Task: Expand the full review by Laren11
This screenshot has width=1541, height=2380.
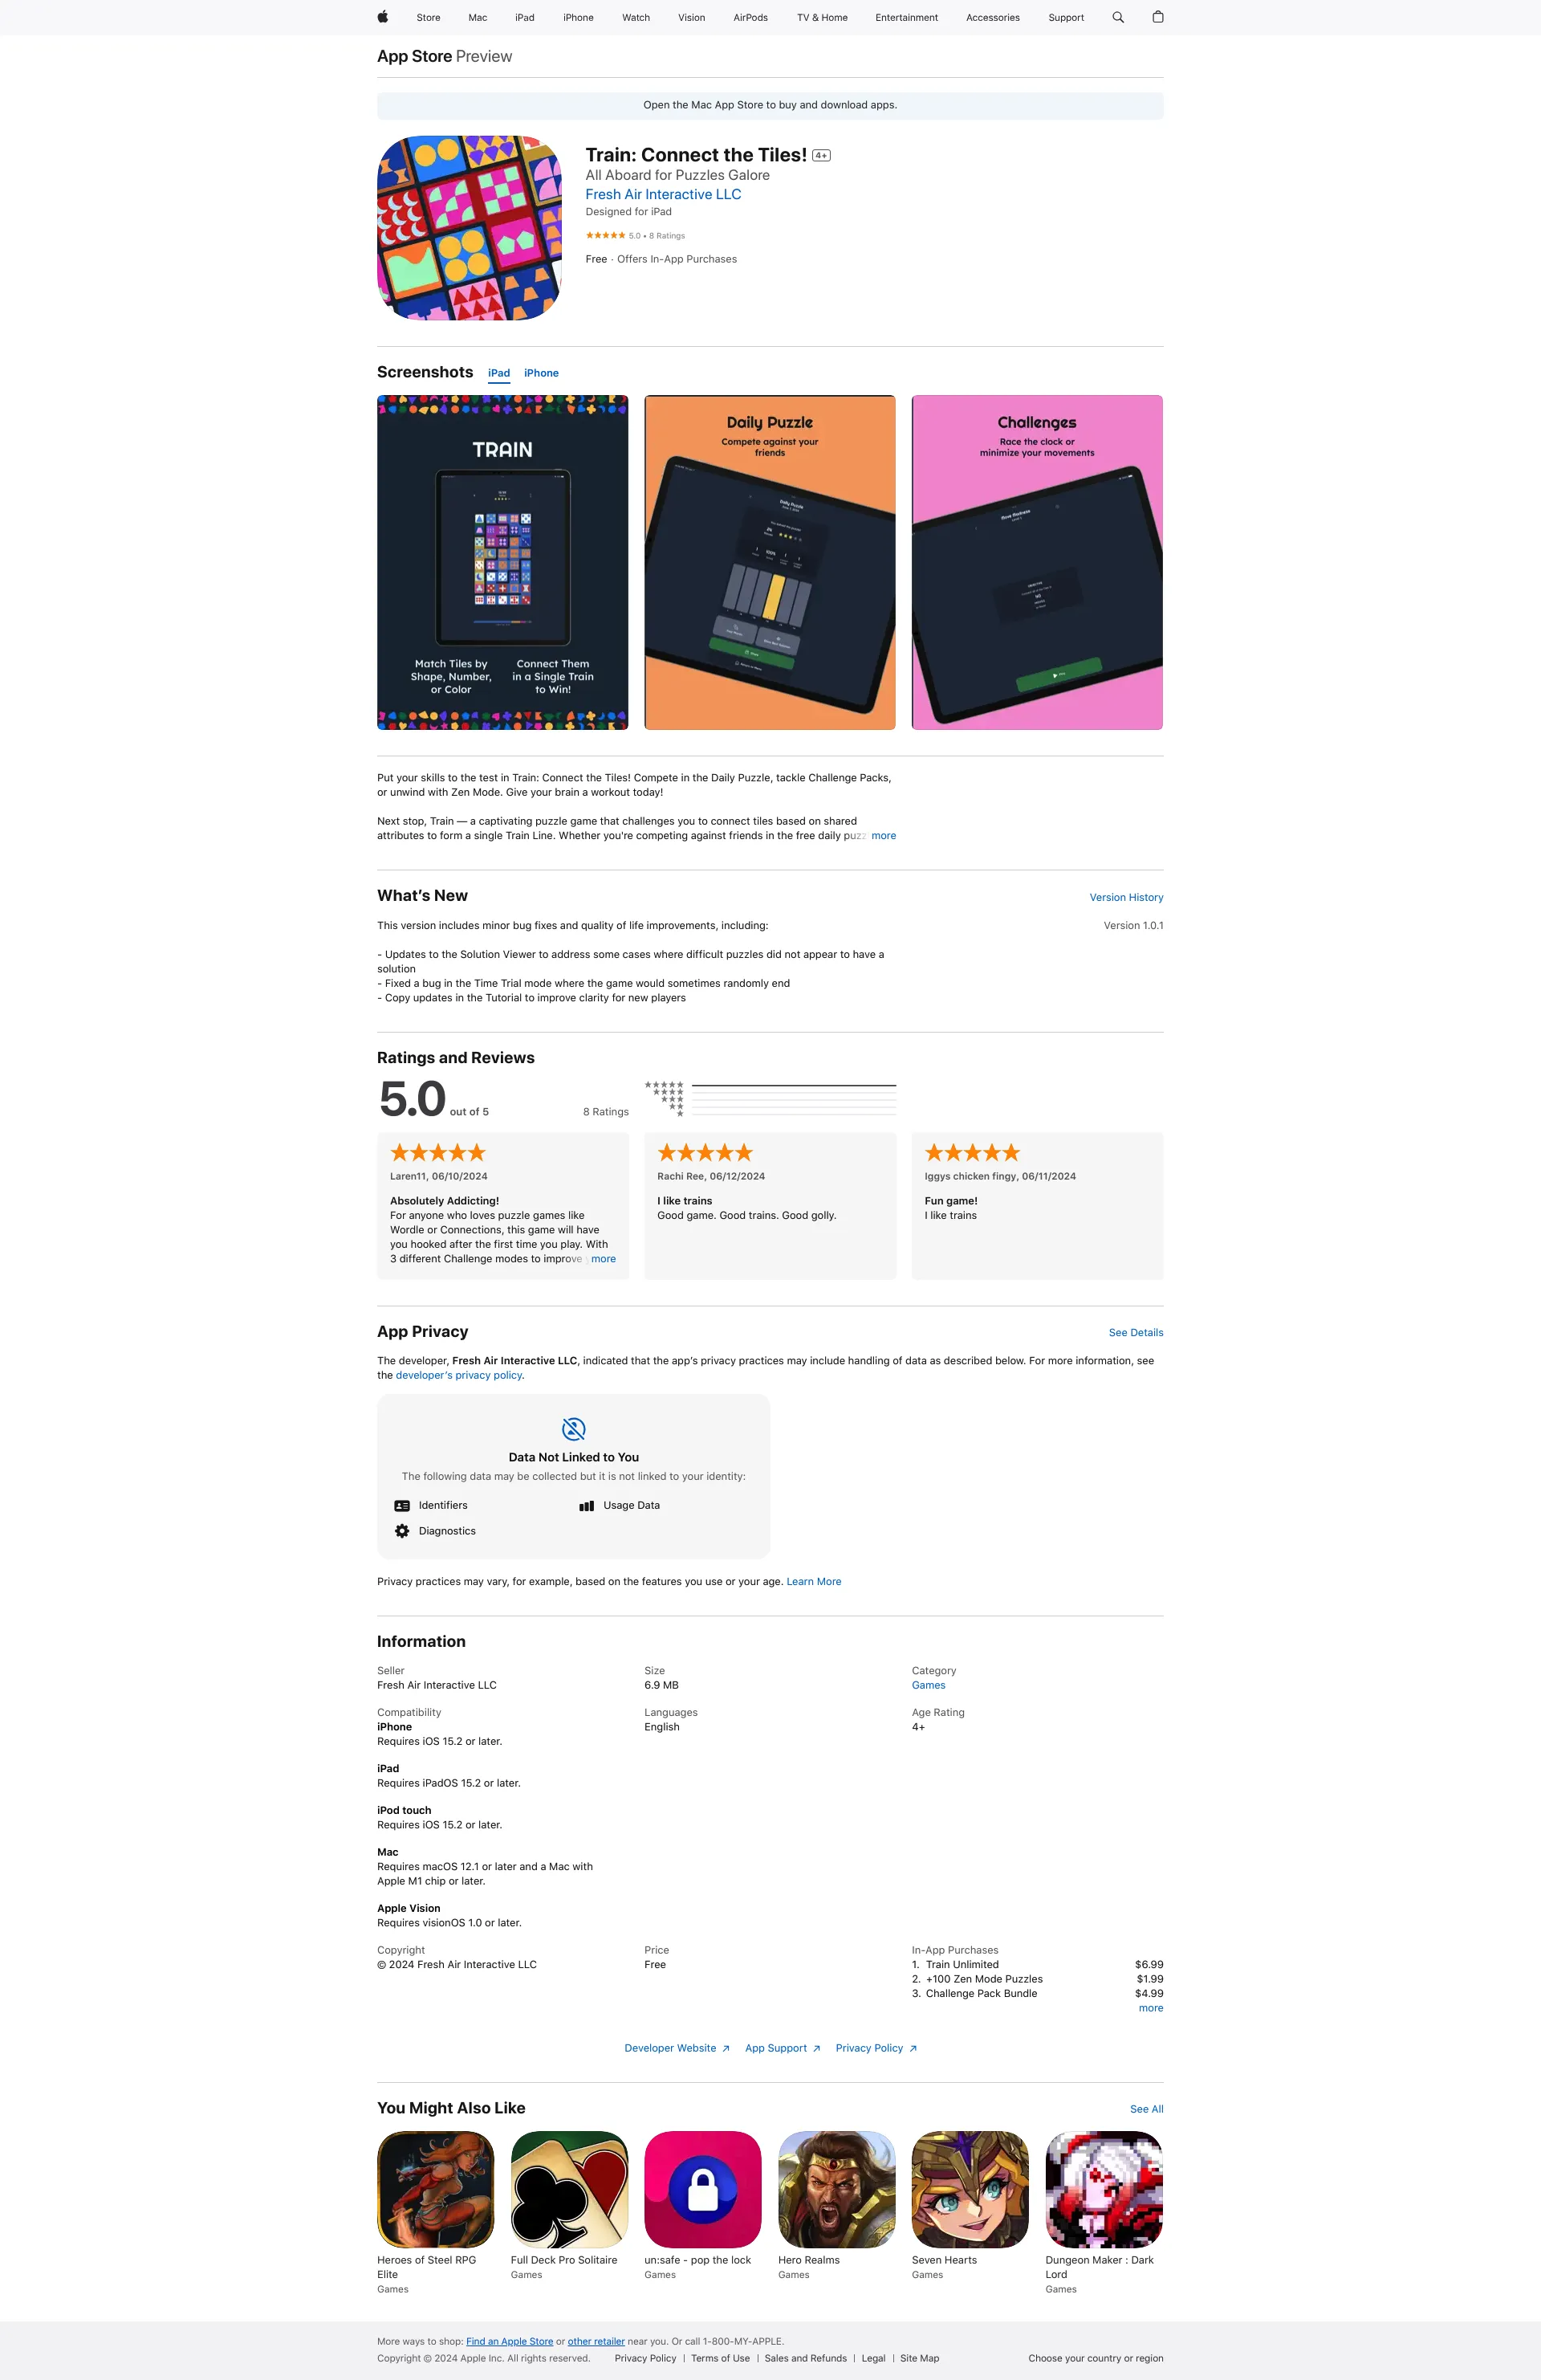Action: coord(600,1259)
